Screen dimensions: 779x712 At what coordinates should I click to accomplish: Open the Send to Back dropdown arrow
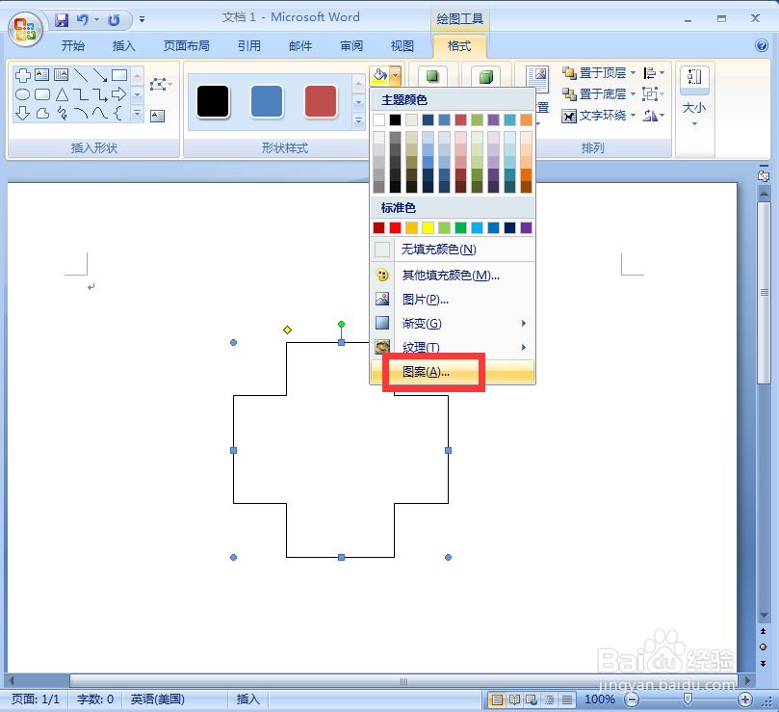pyautogui.click(x=633, y=94)
